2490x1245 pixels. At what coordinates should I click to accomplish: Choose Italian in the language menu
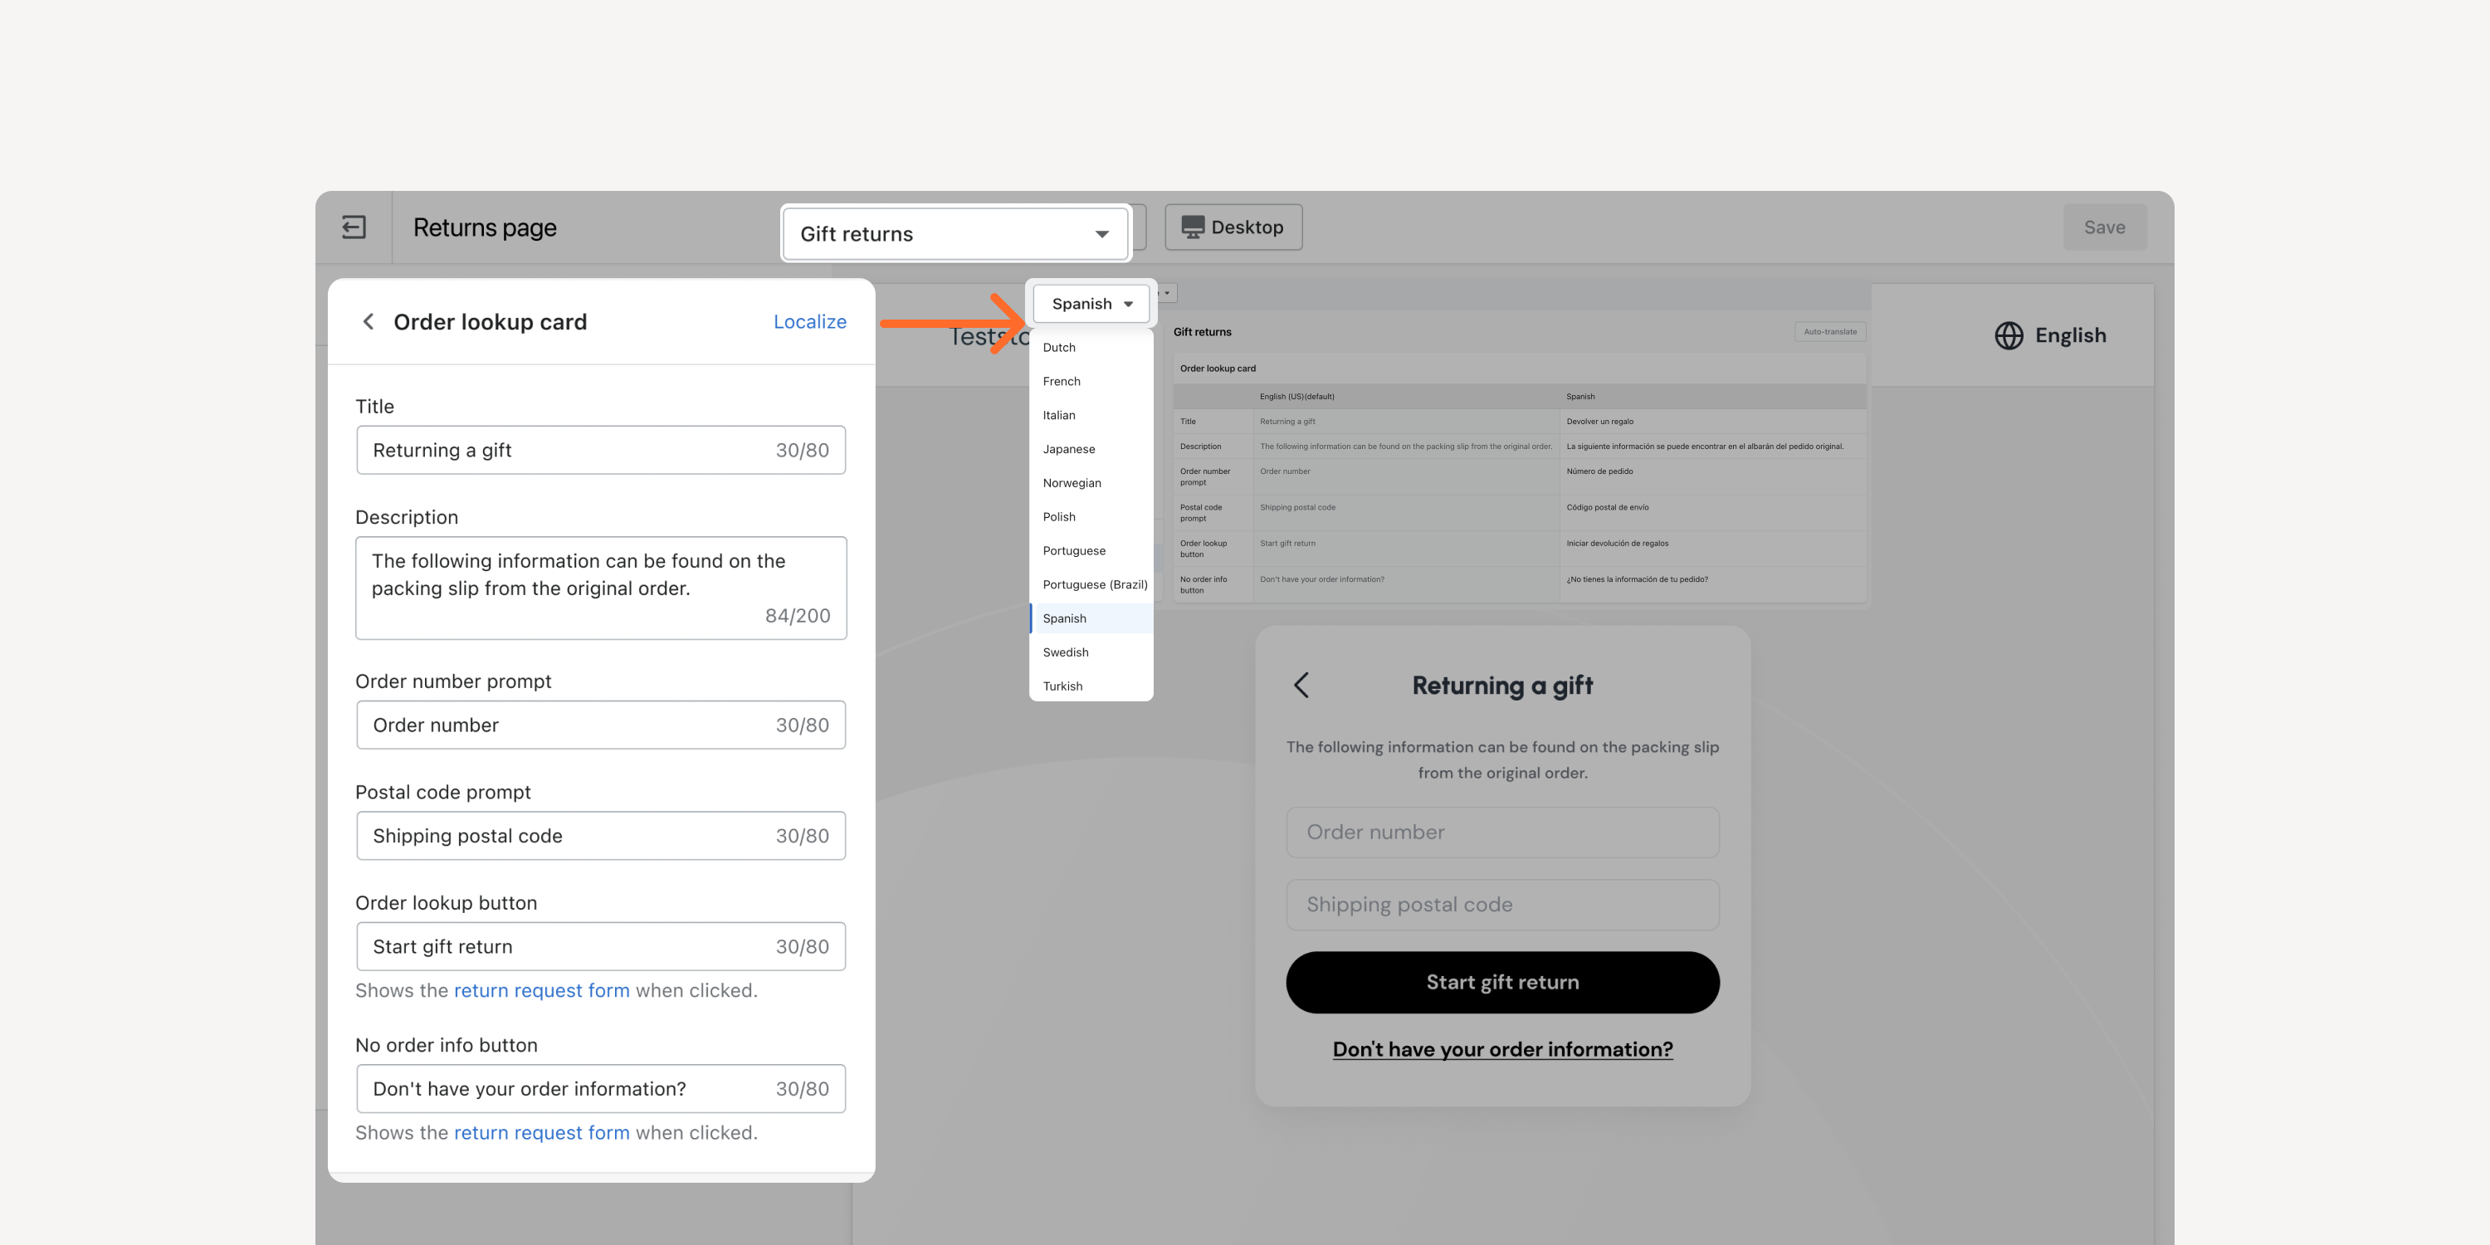1091,416
